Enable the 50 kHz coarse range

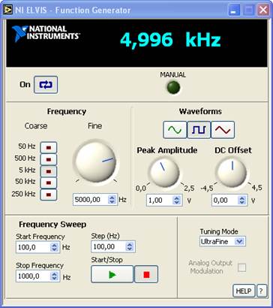(49, 183)
